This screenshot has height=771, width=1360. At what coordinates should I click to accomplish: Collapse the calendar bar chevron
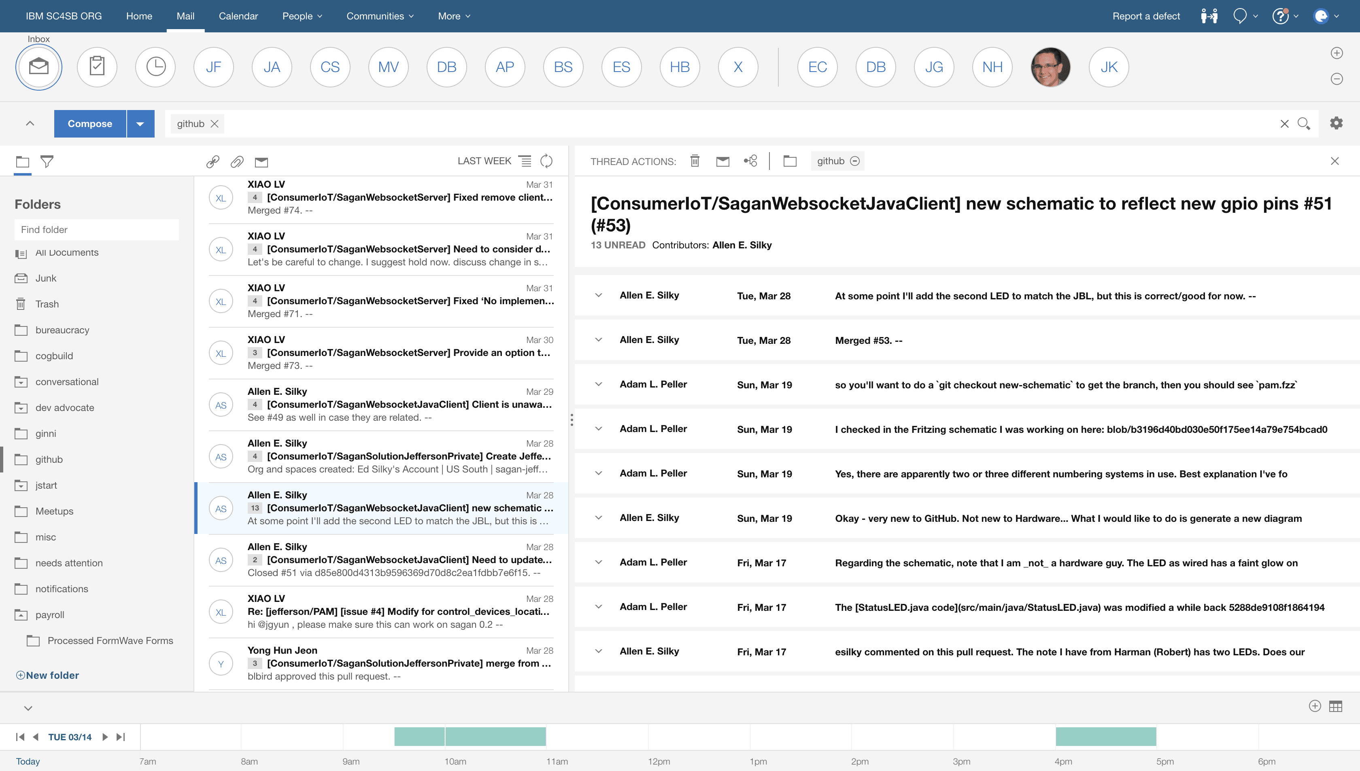pos(28,708)
